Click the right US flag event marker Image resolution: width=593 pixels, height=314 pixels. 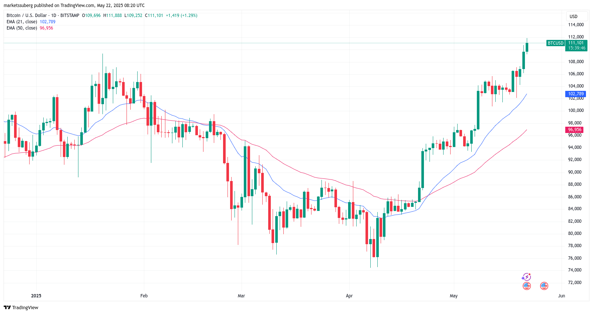tap(544, 286)
